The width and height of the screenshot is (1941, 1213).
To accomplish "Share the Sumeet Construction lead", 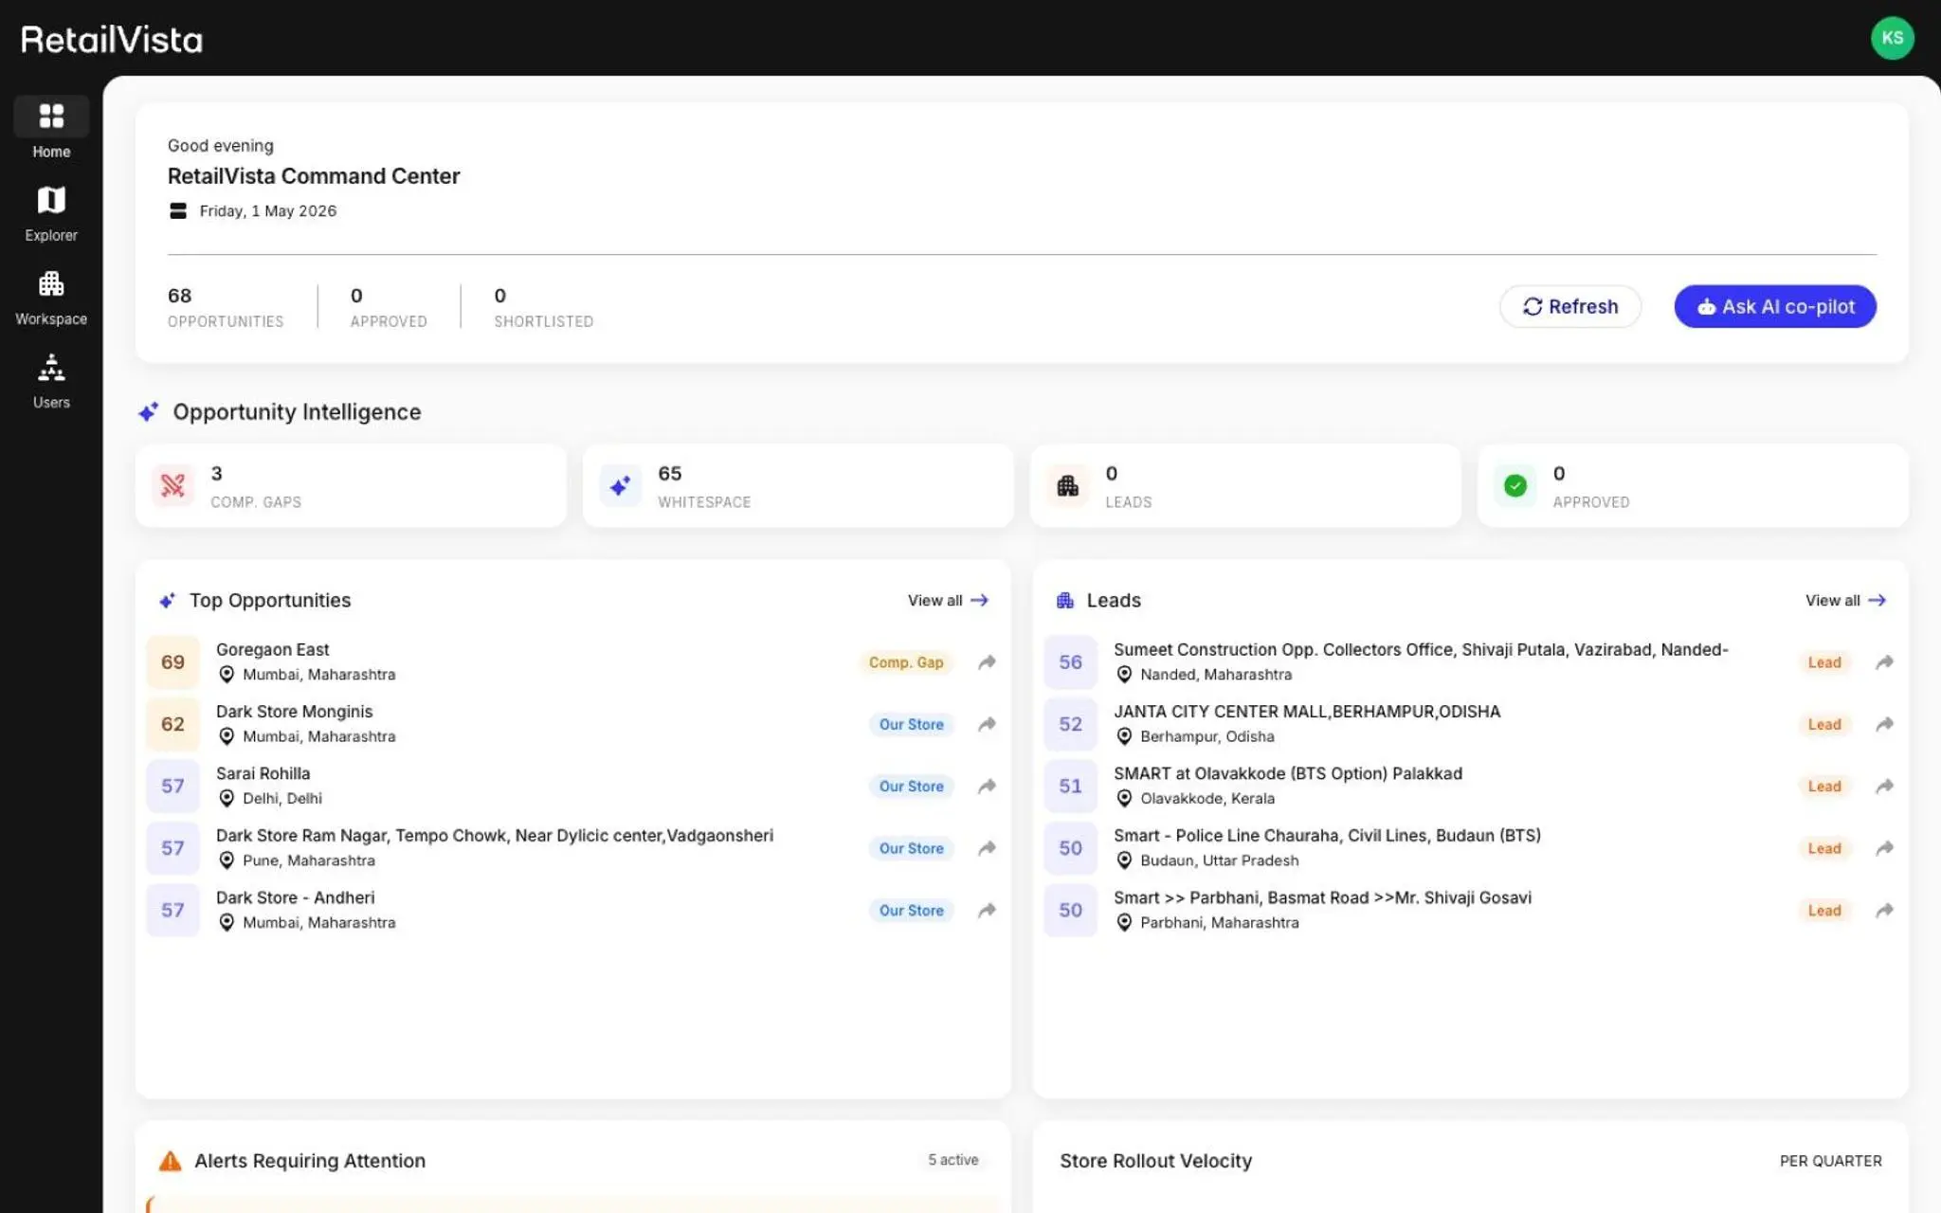I will click(x=1884, y=661).
